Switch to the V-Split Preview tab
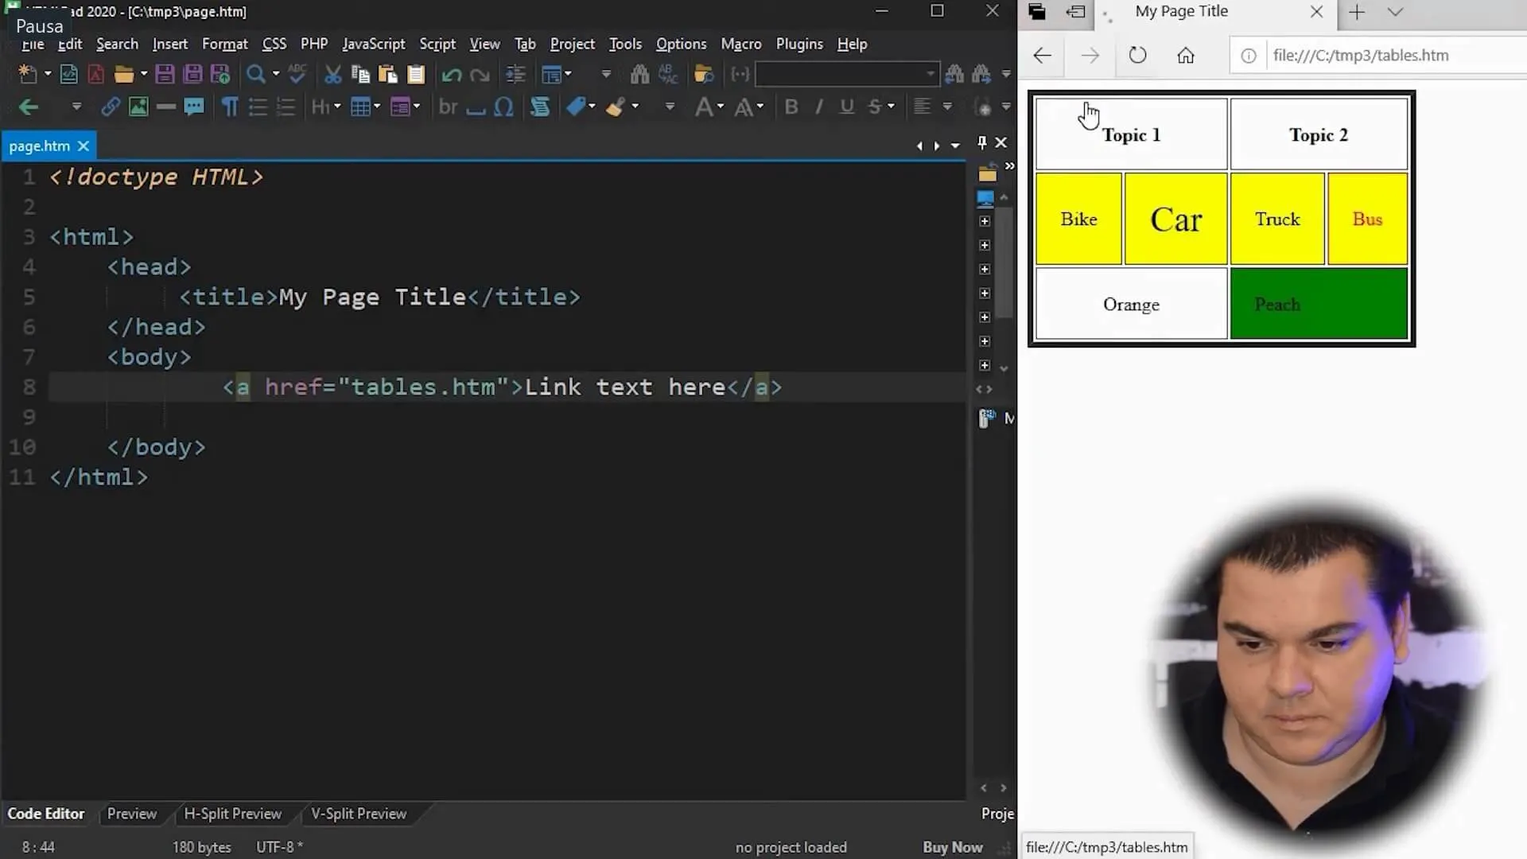This screenshot has width=1527, height=859. click(x=359, y=814)
